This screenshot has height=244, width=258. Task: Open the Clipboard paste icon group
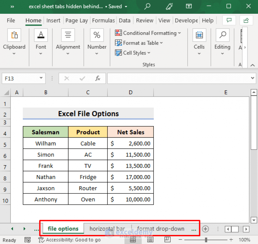click(14, 35)
